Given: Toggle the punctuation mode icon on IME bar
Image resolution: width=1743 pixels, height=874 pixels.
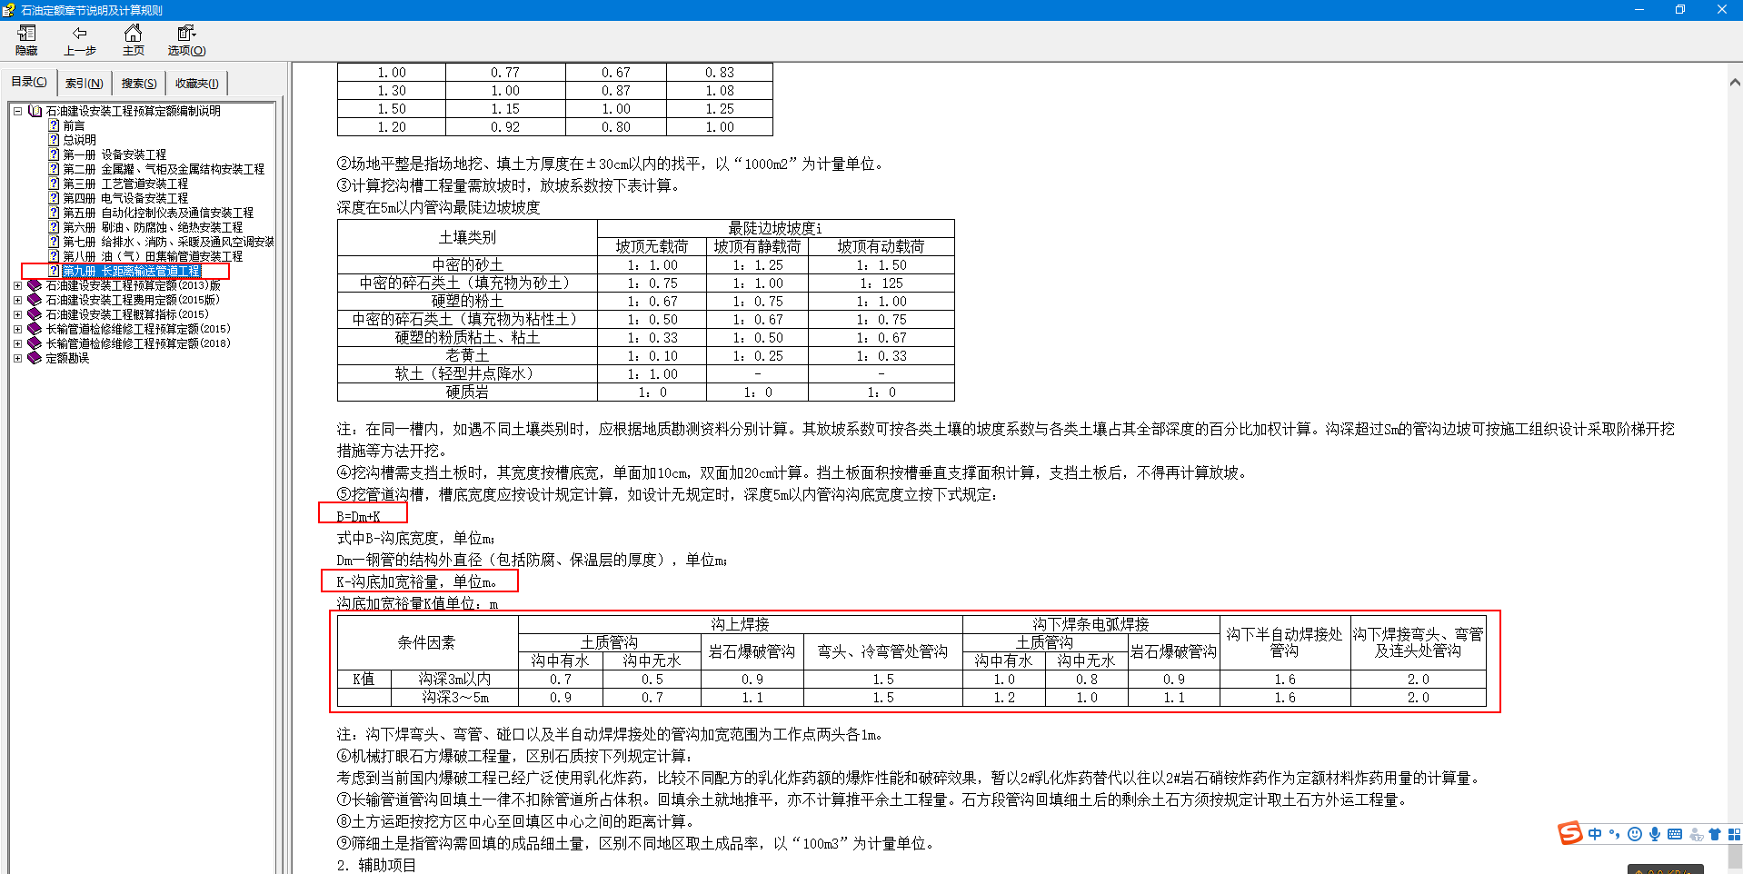Looking at the screenshot, I should pyautogui.click(x=1615, y=834).
